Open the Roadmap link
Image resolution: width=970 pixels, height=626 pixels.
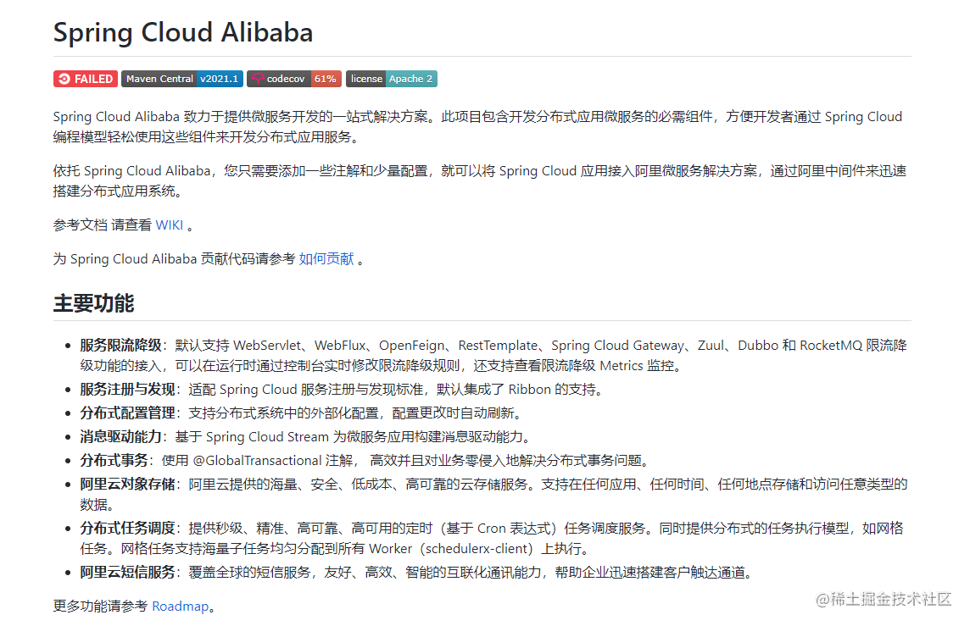tap(181, 606)
